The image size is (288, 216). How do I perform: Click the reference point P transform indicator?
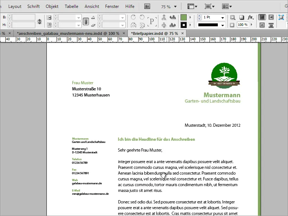pos(152,21)
